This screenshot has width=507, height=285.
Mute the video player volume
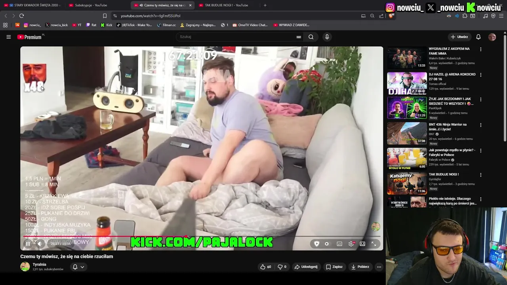click(40, 244)
